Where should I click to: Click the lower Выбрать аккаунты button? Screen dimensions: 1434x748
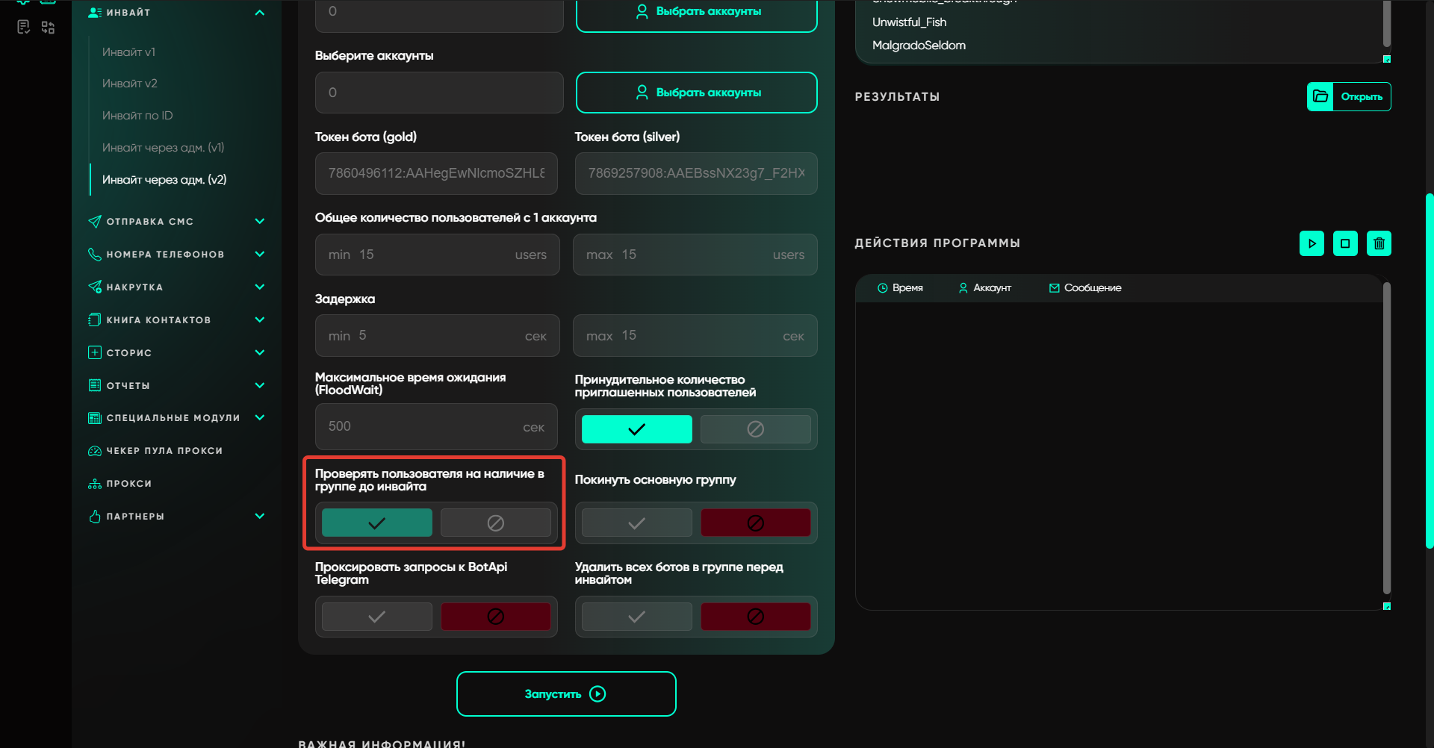pyautogui.click(x=696, y=93)
